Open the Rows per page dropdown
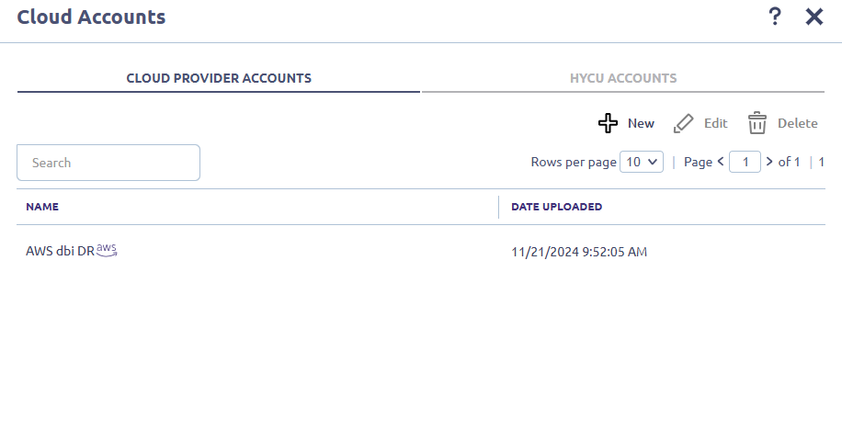The height and width of the screenshot is (430, 842). (x=642, y=162)
